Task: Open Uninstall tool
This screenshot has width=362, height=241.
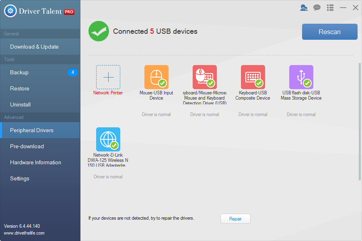Action: tap(40, 104)
